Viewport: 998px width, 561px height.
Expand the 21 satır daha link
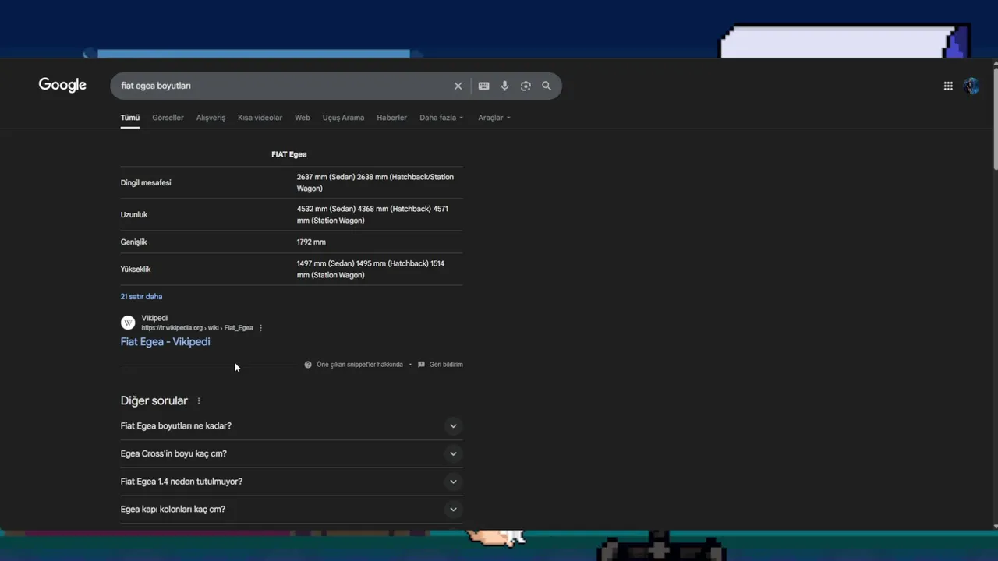[x=141, y=297]
